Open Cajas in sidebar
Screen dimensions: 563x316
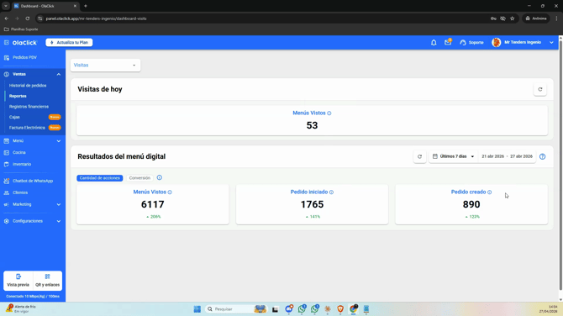pos(14,117)
